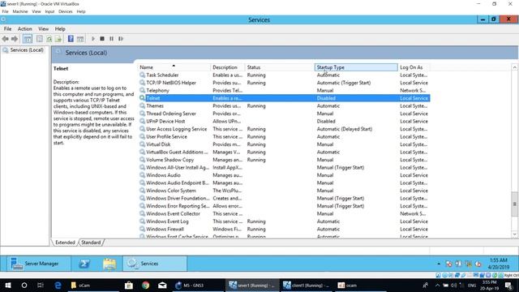Select Windows Color System service
Screen dimensions: 519x292
285,191
